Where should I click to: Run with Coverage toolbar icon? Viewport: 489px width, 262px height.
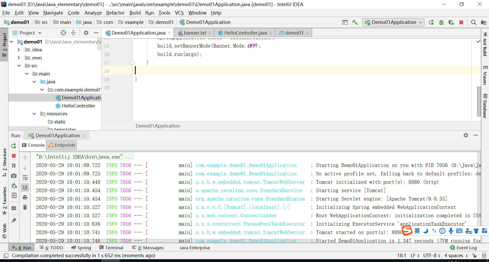tap(451, 22)
